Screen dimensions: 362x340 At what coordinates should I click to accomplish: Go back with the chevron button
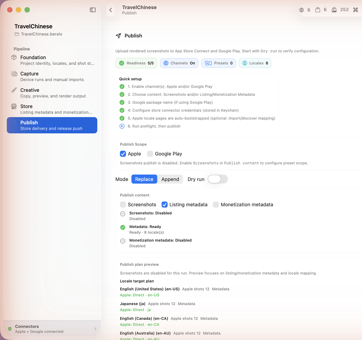[111, 10]
